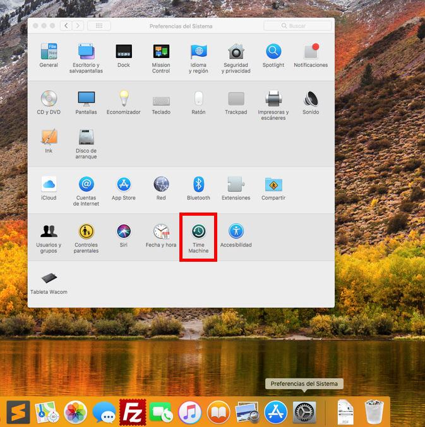Open the Trash in the Dock
Image resolution: width=425 pixels, height=427 pixels.
point(375,412)
